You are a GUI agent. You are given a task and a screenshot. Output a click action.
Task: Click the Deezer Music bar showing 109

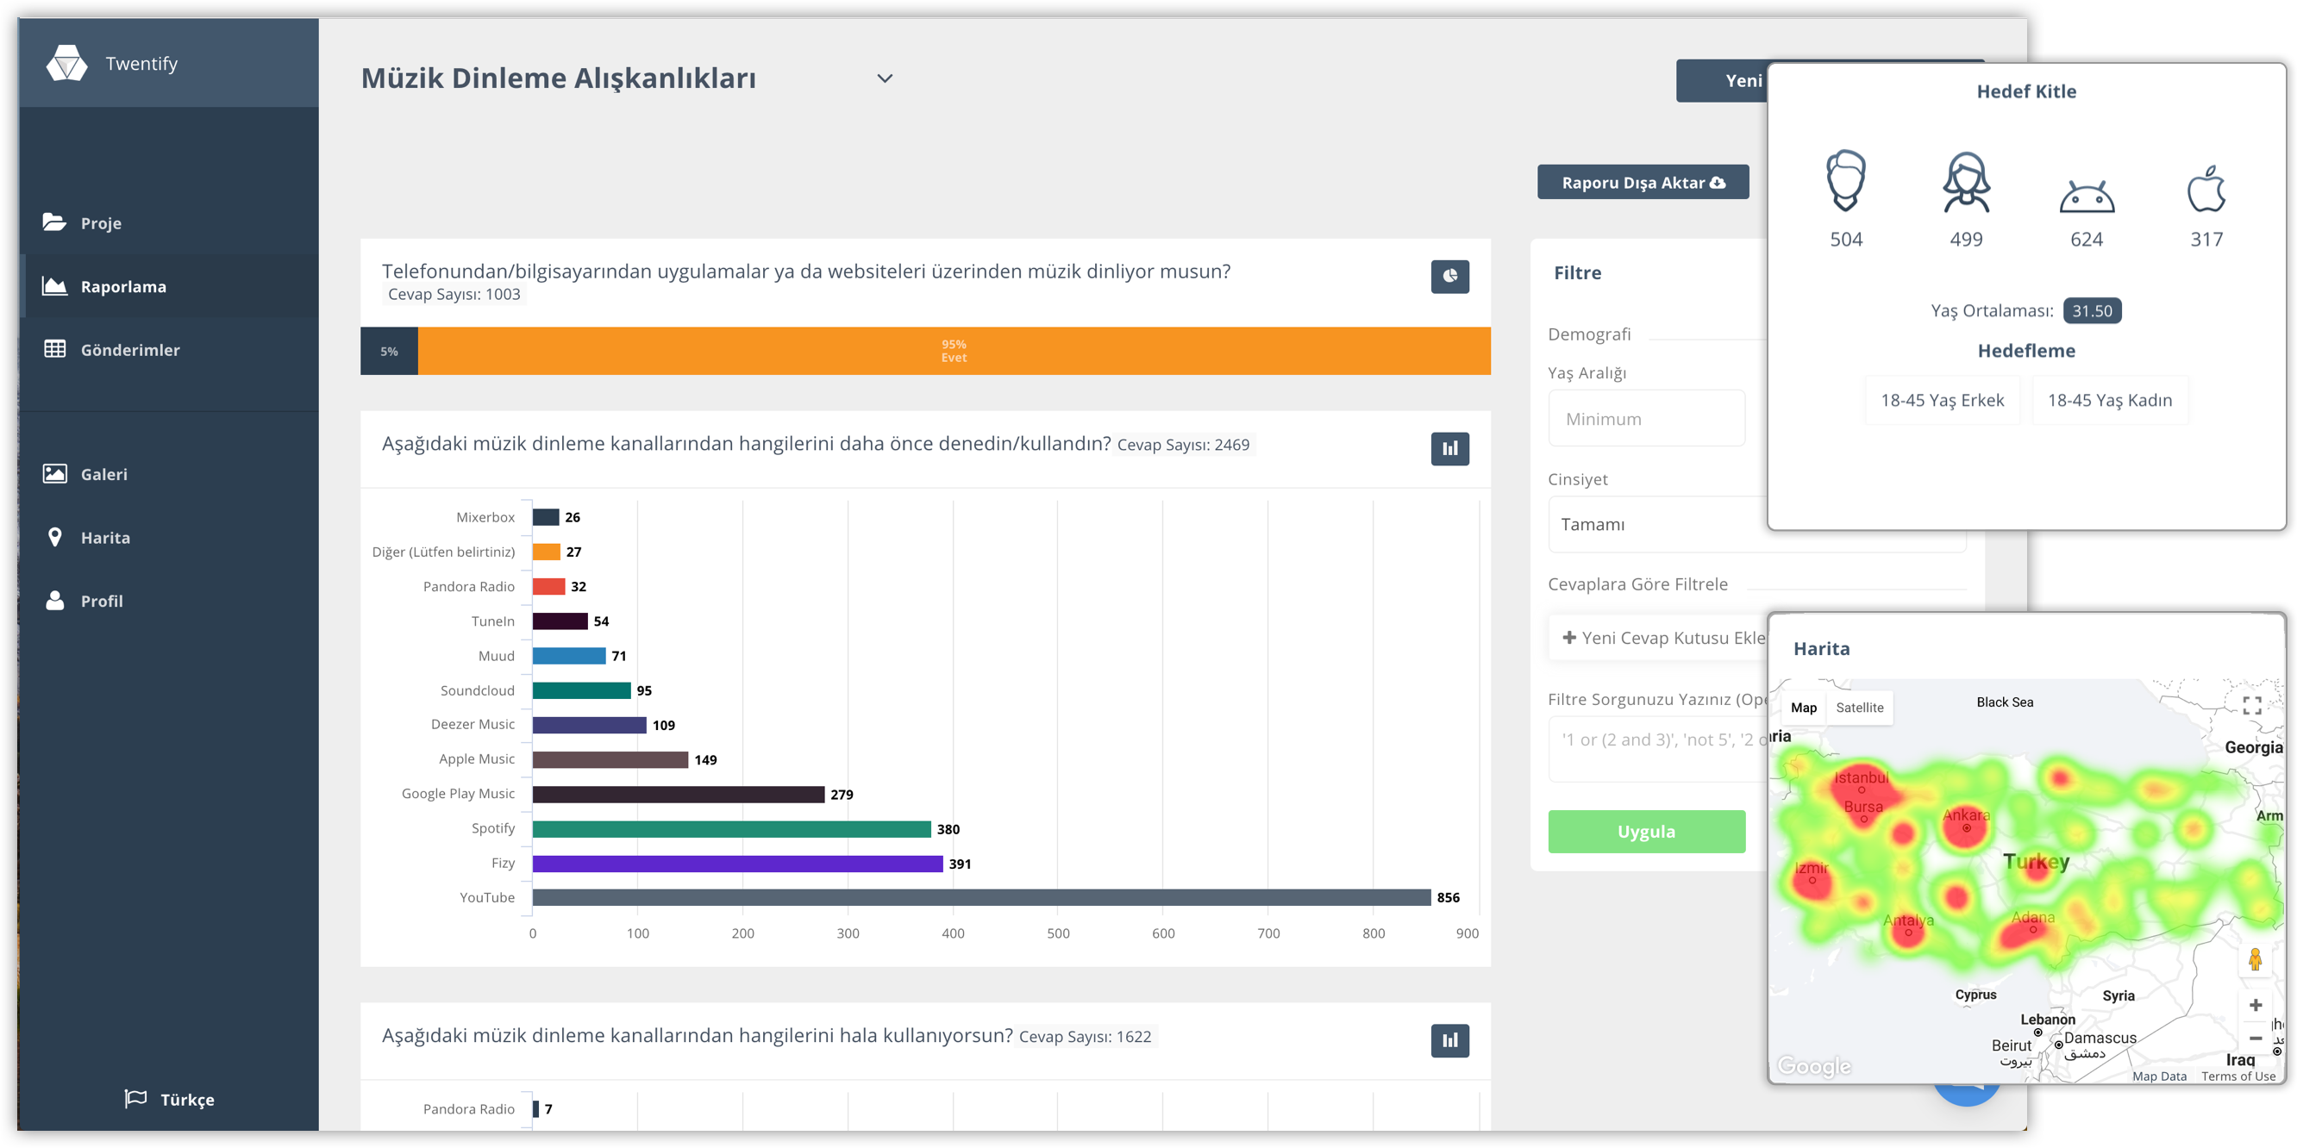(x=590, y=724)
